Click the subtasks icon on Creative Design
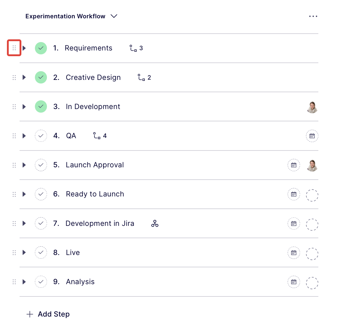337x328 pixels. point(144,77)
